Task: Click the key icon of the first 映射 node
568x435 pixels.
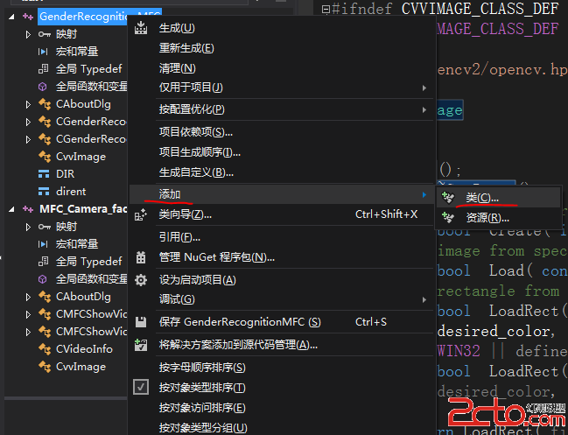Action: [x=44, y=34]
